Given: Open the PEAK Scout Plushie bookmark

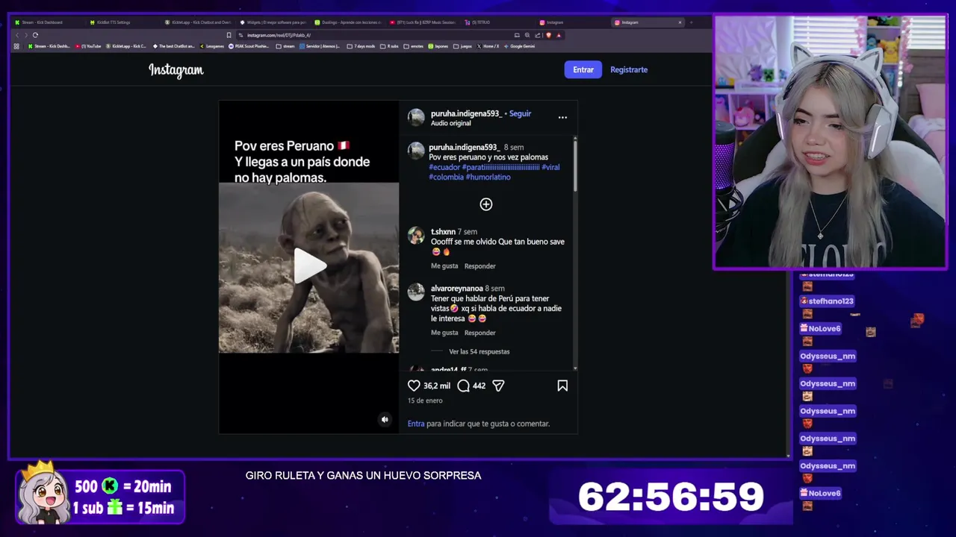Looking at the screenshot, I should [x=249, y=46].
